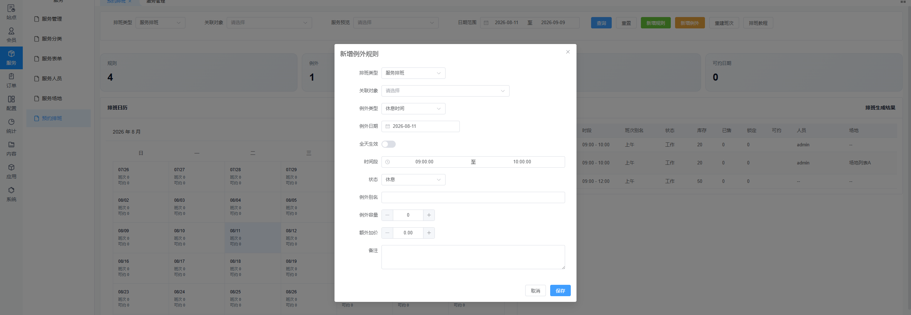Click the 重置 button
This screenshot has height=315, width=911.
point(626,23)
